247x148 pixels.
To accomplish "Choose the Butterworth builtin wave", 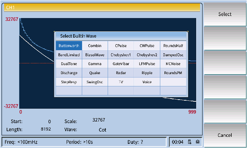I will [69, 46].
